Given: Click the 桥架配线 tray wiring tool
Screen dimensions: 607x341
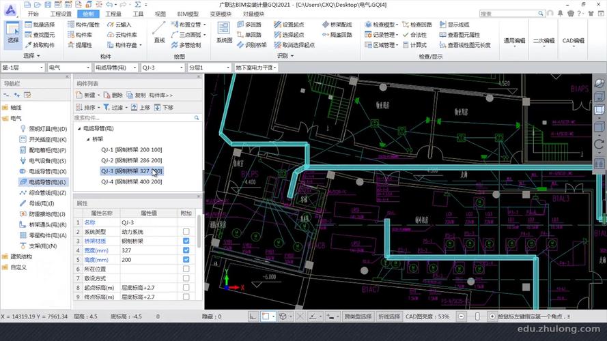Looking at the screenshot, I should coord(337,25).
